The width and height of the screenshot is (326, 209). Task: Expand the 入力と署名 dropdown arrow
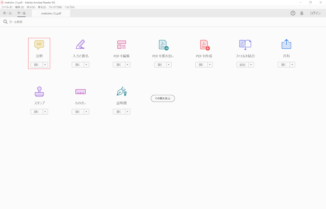[x=87, y=65]
